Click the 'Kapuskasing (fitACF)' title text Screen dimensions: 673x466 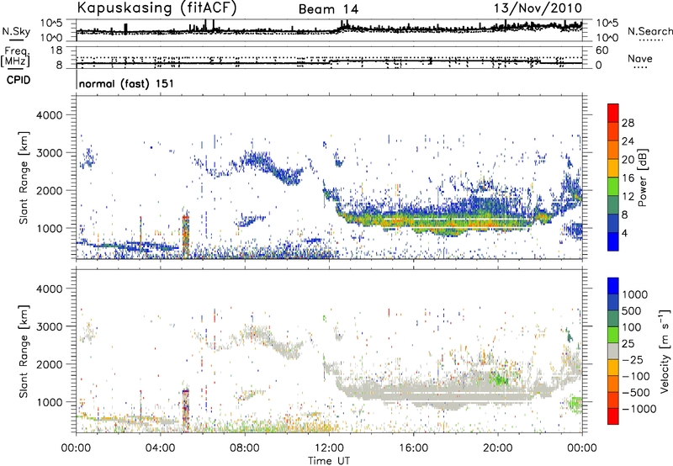tap(156, 8)
